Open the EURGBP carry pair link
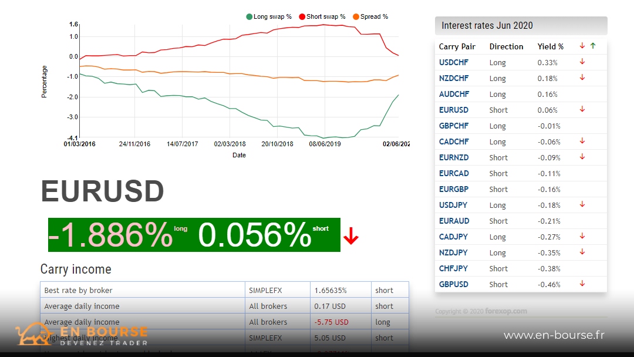Image resolution: width=634 pixels, height=357 pixels. [454, 189]
